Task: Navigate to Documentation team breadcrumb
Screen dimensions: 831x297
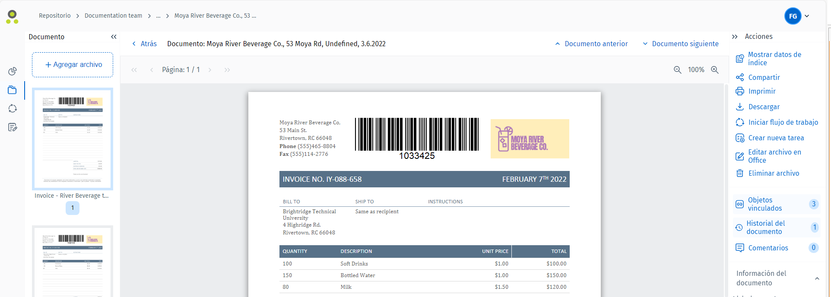Action: point(113,16)
